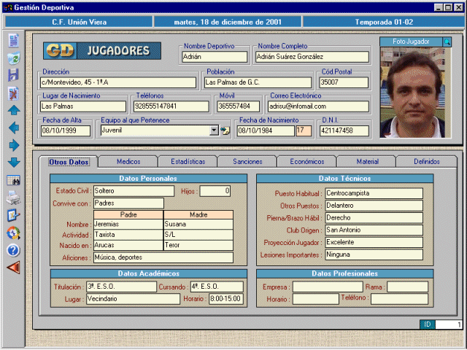Click the Puesto Habitual field Centrocampista
Viewport: 467px width, 350px height.
pos(374,193)
